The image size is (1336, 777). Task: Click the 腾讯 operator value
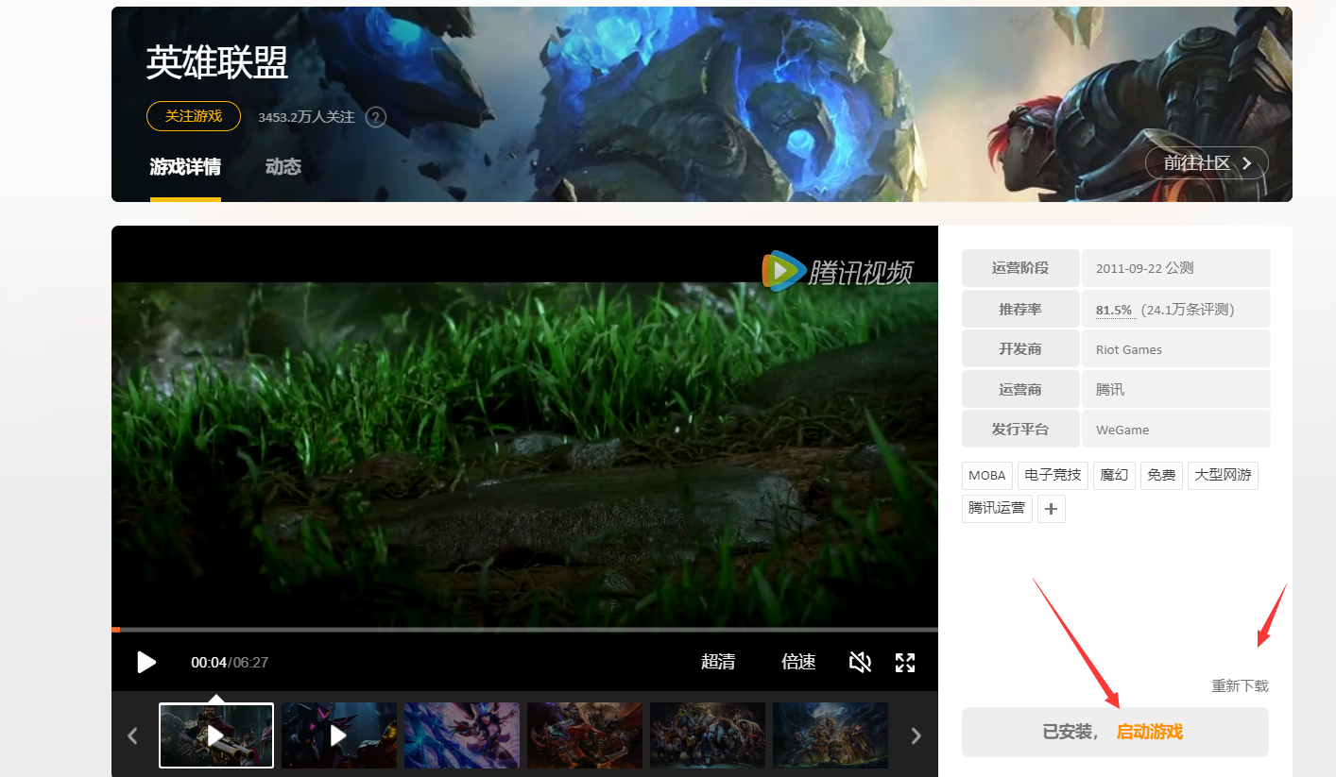point(1110,389)
